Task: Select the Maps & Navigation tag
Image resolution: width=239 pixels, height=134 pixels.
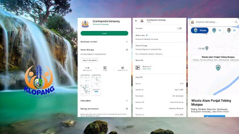Action: tap(90, 60)
